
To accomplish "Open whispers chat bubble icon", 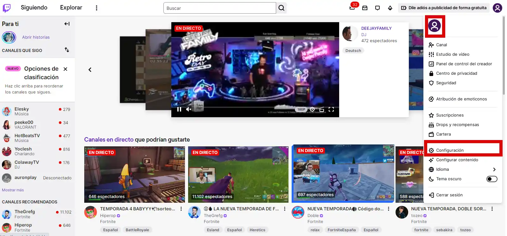I will click(377, 8).
